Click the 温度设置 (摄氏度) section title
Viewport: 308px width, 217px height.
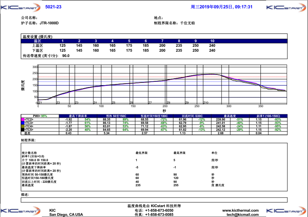pos(38,36)
